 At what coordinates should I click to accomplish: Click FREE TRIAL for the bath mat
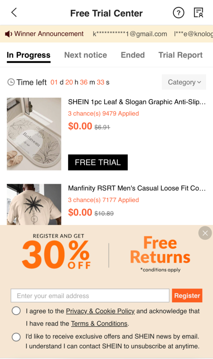point(98,162)
